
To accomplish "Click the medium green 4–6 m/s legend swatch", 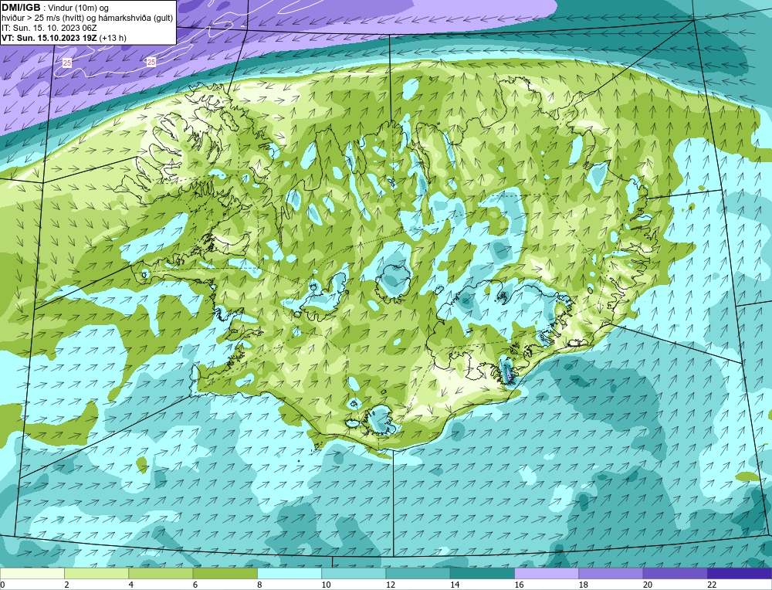I will (161, 574).
